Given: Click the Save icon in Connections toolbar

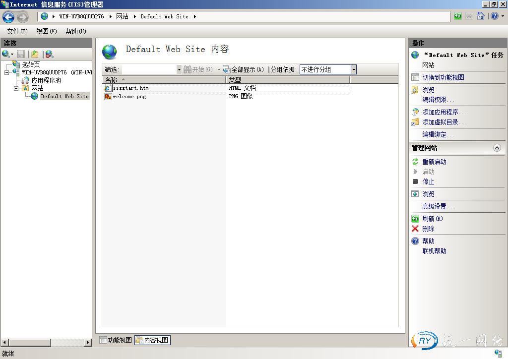Looking at the screenshot, I should tap(21, 54).
